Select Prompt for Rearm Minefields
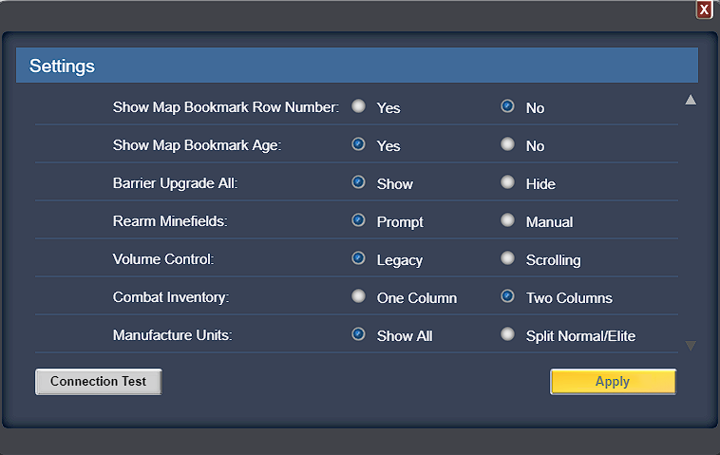The image size is (720, 455). coord(359,220)
